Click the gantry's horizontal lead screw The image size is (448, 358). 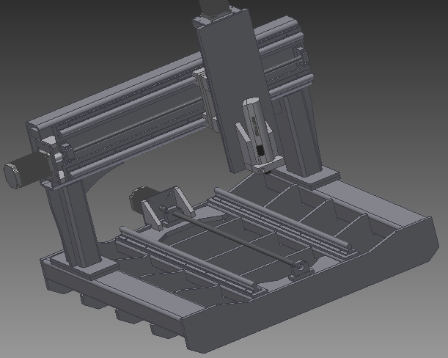click(x=137, y=125)
